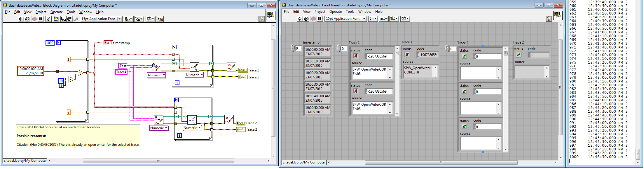Open Help menu in Block Diagram window
Image resolution: width=644 pixels, height=169 pixels.
point(100,12)
